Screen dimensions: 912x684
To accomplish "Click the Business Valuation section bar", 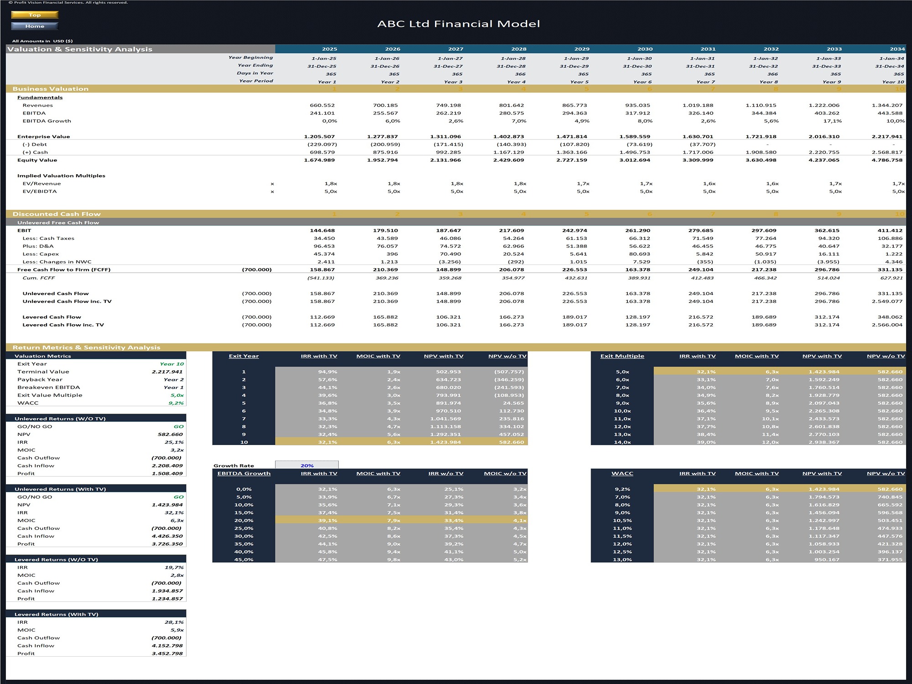I will 456,88.
